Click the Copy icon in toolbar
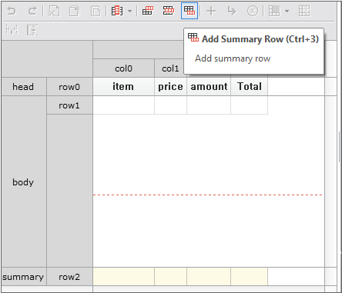The width and height of the screenshot is (342, 293). pyautogui.click(x=75, y=11)
